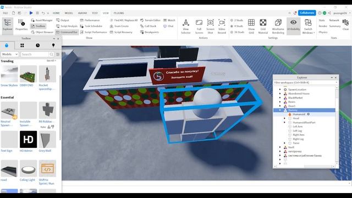Open the Toolbox Marketplace tab
Screen dimensions: 352x198
click(7, 45)
